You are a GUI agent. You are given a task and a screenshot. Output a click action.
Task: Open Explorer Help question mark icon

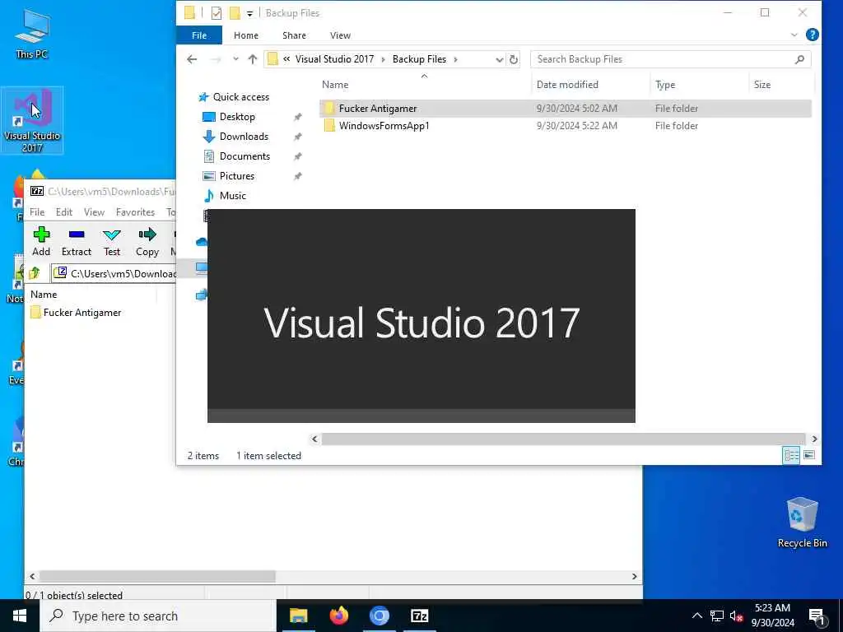point(813,35)
